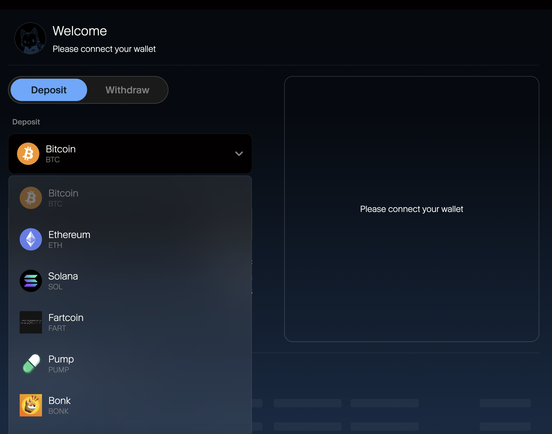Click the Bonk dog icon

[x=31, y=405]
